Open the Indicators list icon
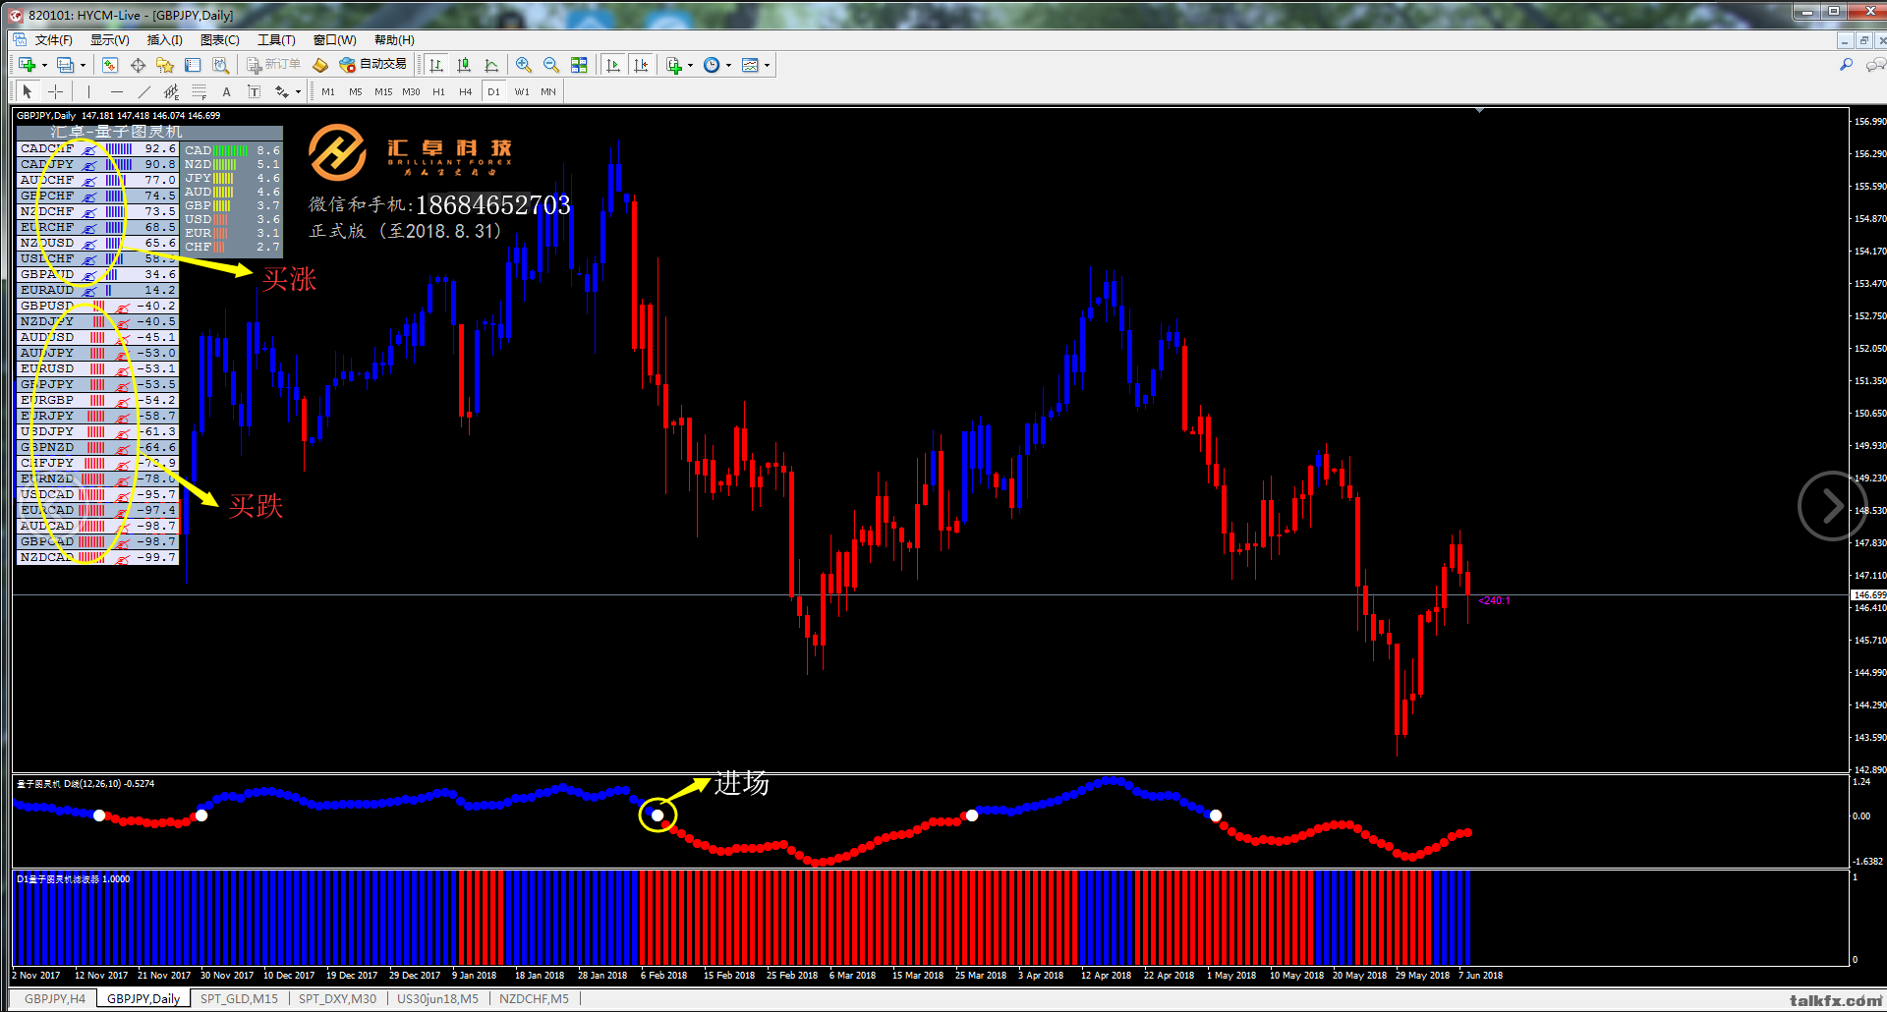Screen dimensions: 1887x1012 pyautogui.click(x=673, y=65)
